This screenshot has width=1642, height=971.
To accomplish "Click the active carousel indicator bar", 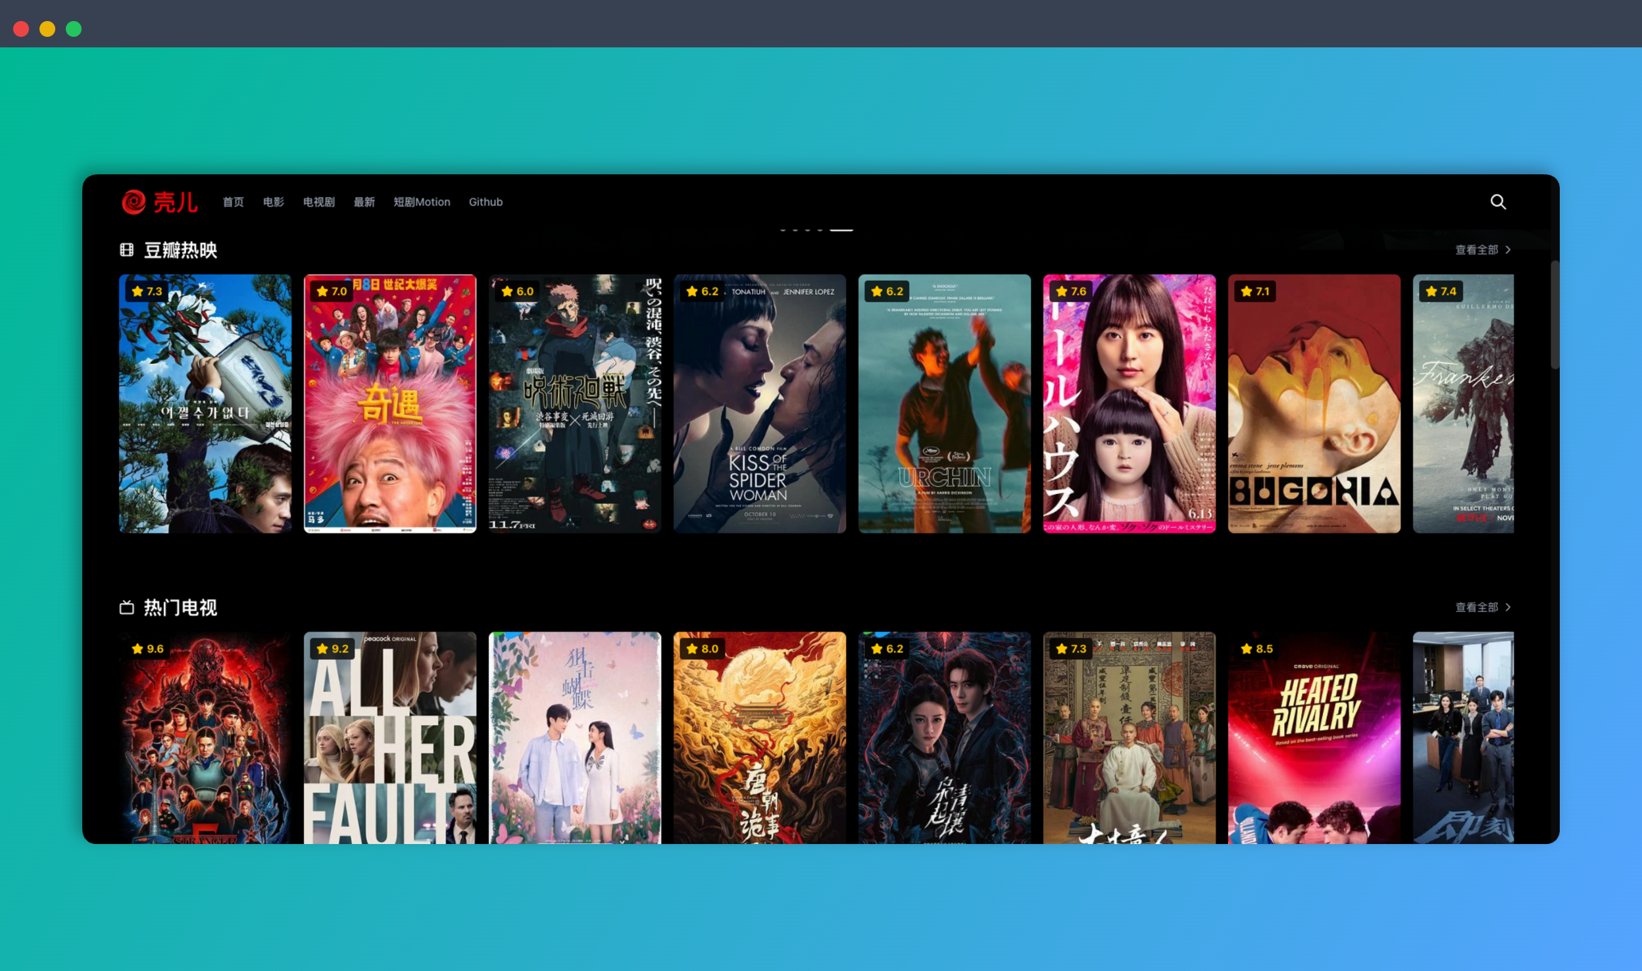I will coord(841,230).
